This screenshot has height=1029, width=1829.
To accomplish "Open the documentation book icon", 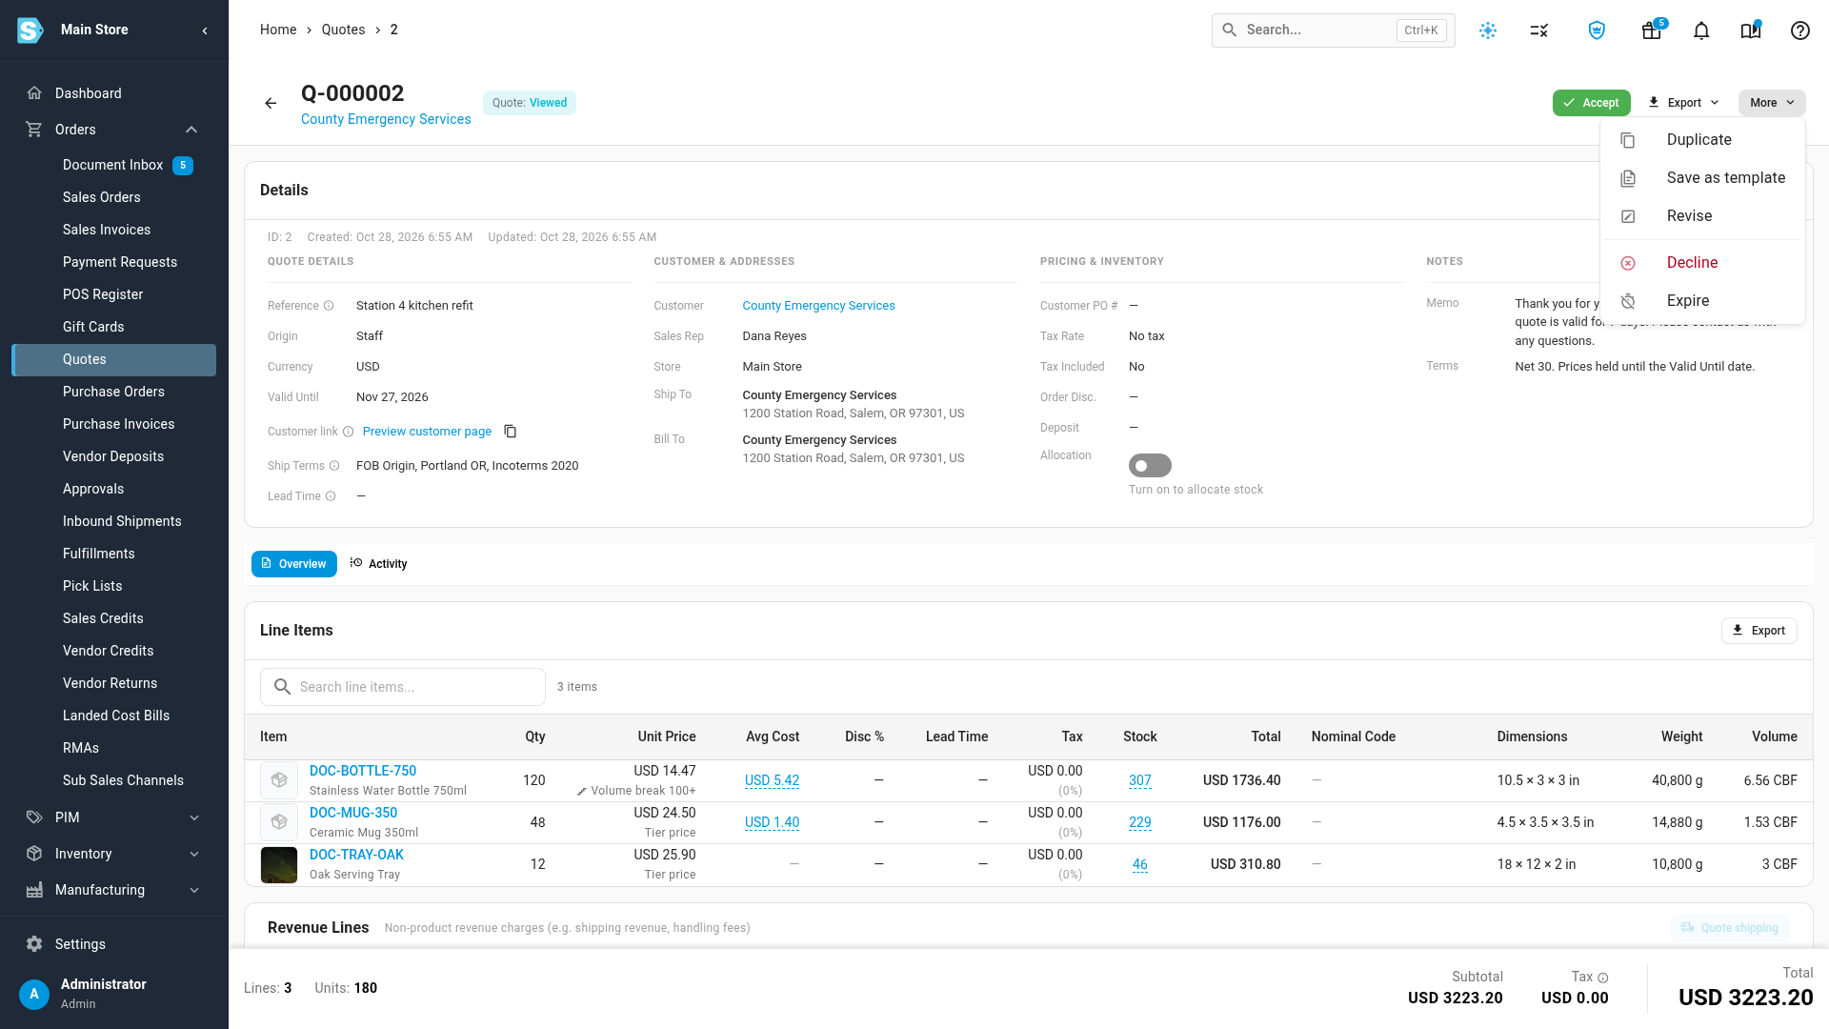I will [1751, 30].
